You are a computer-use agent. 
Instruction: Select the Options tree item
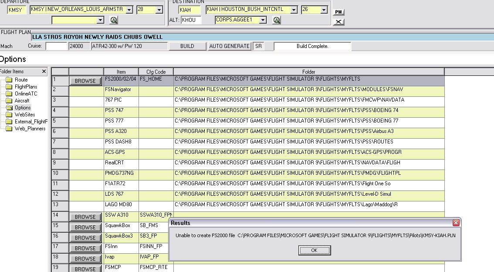tap(23, 108)
